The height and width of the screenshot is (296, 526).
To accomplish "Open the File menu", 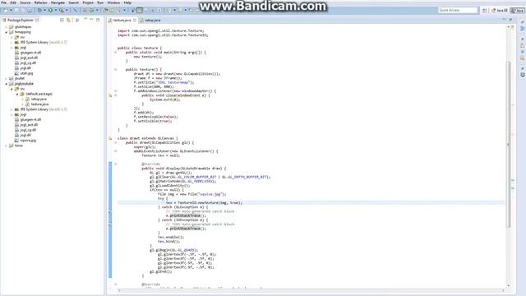I will coord(3,2).
